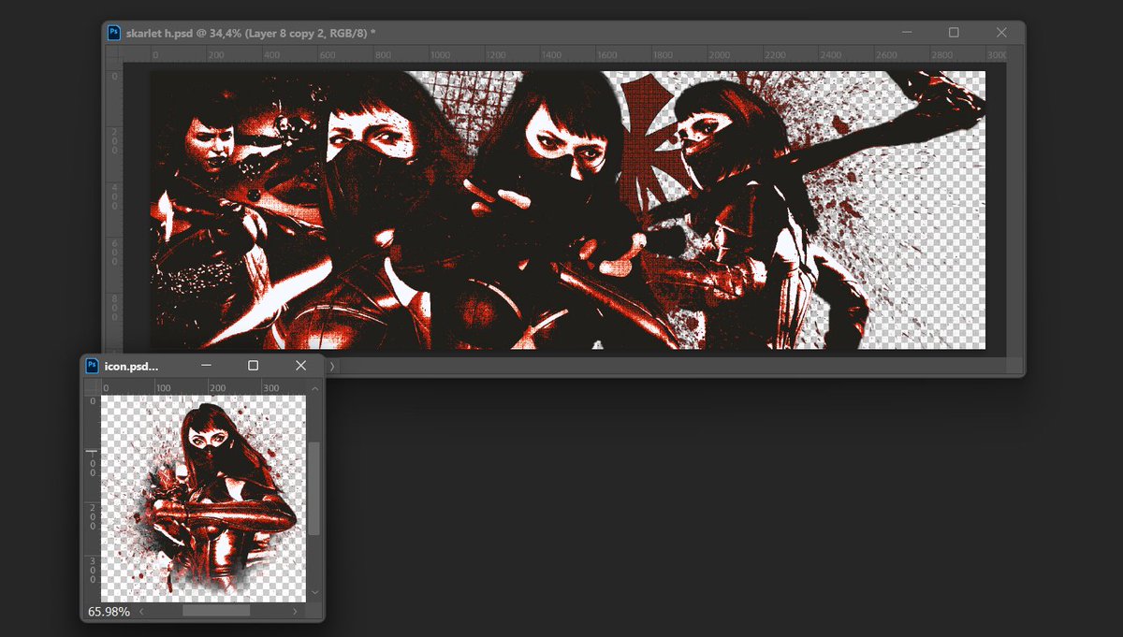Click the ruler origin corner in skarlet h.psd window

[114, 55]
